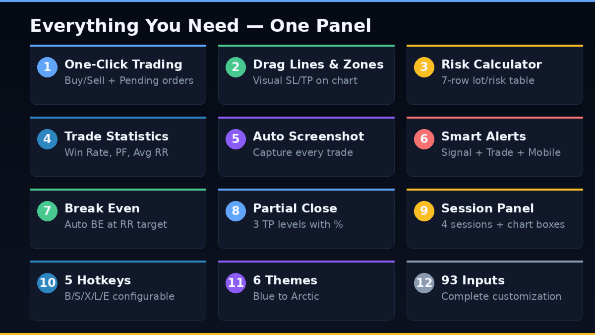595x335 pixels.
Task: Open the Trade Statistics heading
Action: [x=117, y=136]
